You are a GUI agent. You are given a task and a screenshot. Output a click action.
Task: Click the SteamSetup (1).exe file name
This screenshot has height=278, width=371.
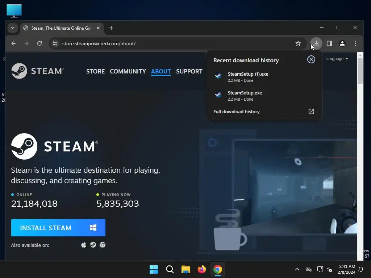click(x=248, y=74)
